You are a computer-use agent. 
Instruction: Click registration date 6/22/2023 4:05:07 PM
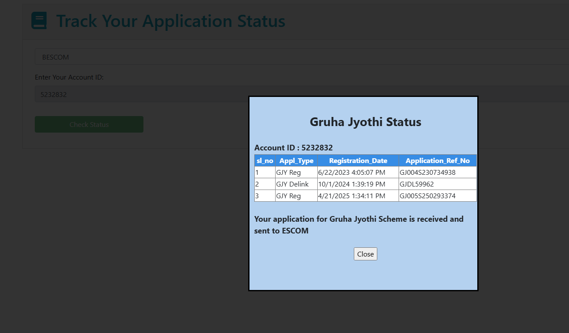pyautogui.click(x=352, y=173)
